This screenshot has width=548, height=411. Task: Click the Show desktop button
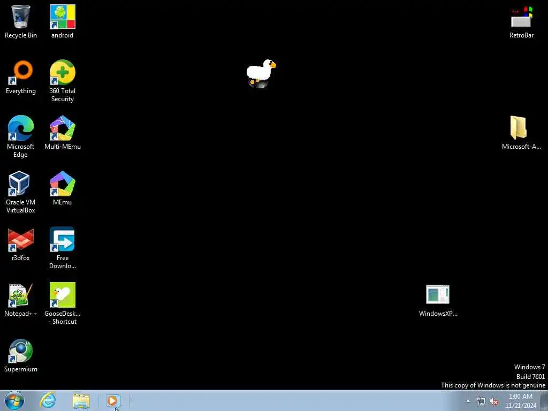tap(544, 401)
